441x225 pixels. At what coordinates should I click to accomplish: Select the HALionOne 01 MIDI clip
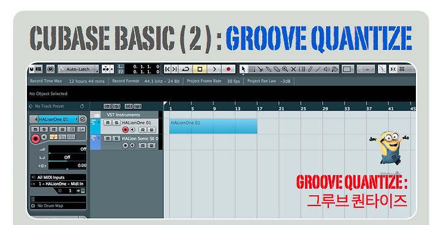(213, 126)
